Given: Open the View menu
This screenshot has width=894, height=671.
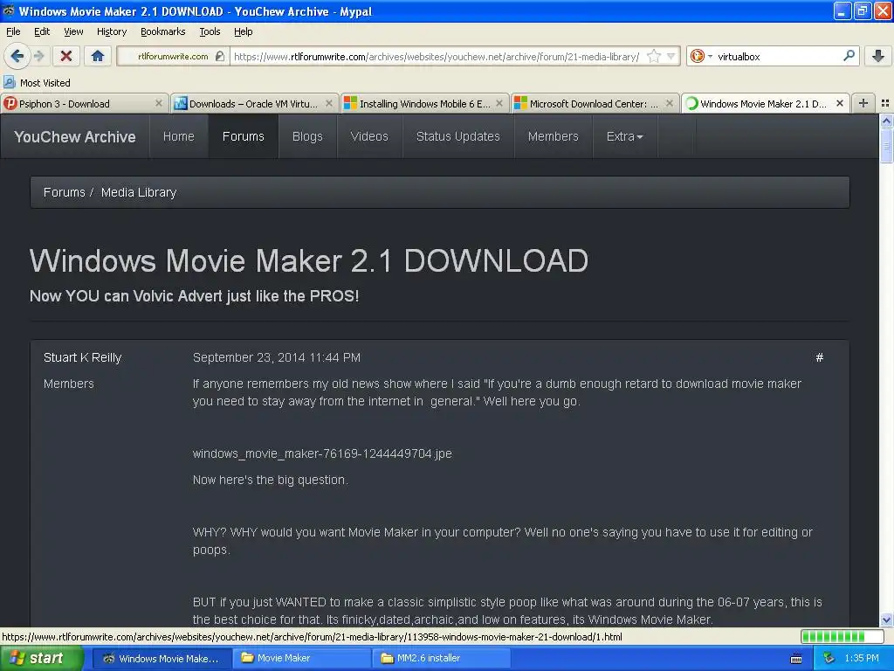Looking at the screenshot, I should point(73,31).
